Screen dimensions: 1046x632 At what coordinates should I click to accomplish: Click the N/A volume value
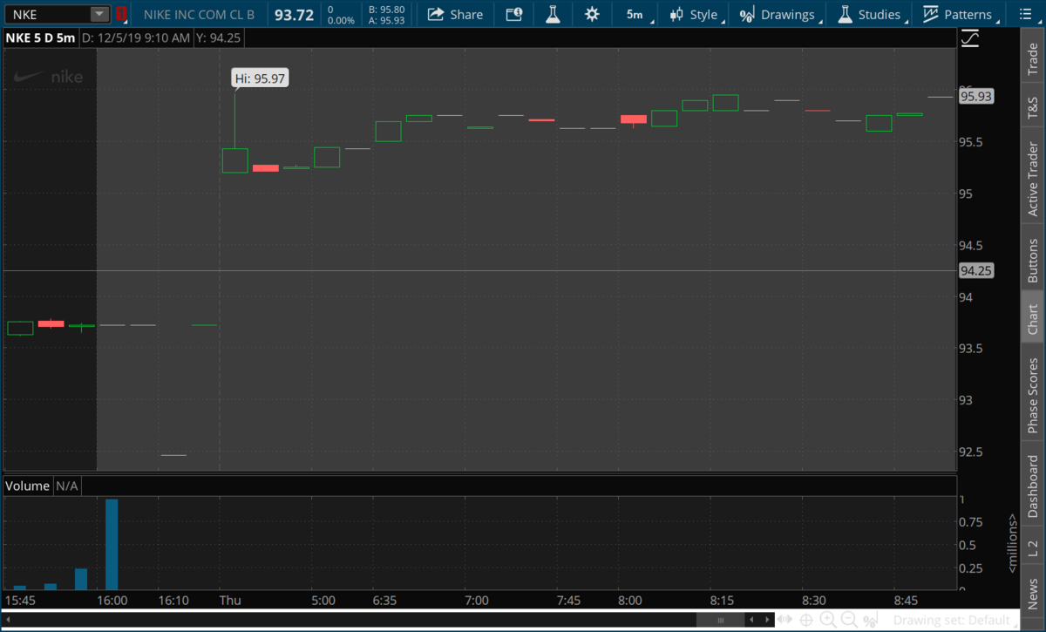point(67,486)
